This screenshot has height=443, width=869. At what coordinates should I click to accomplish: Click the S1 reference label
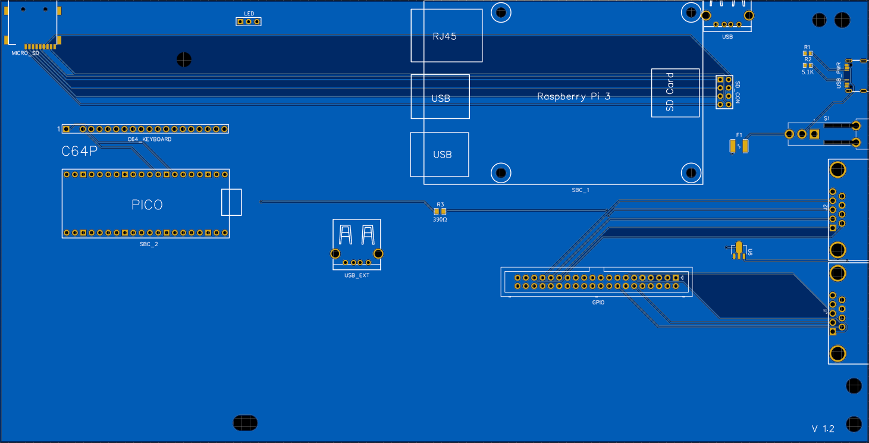(827, 119)
